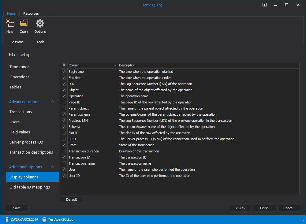Image resolution: width=306 pixels, height=224 pixels.
Task: Enable the SPID column checkbox
Action: (x=64, y=139)
